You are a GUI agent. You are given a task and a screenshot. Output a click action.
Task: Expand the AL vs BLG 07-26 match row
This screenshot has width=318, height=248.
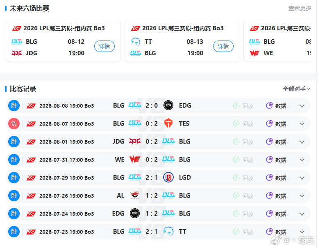coord(302,196)
